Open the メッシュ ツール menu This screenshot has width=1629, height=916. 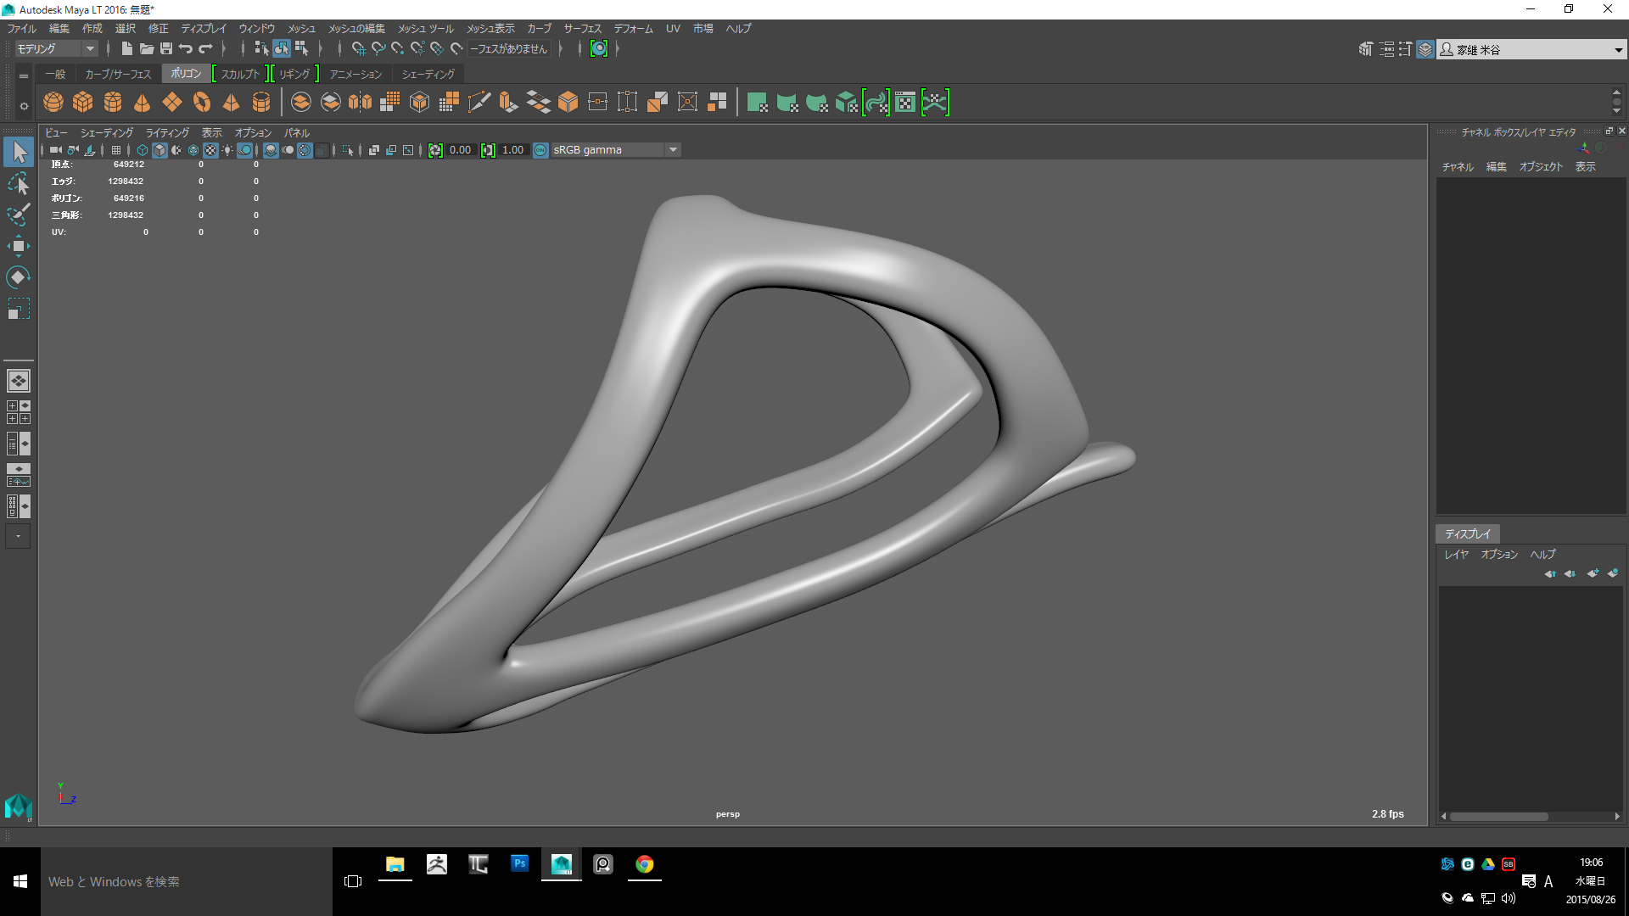click(426, 29)
